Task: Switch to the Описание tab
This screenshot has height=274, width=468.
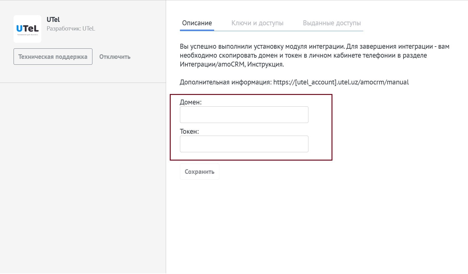Action: pyautogui.click(x=197, y=23)
